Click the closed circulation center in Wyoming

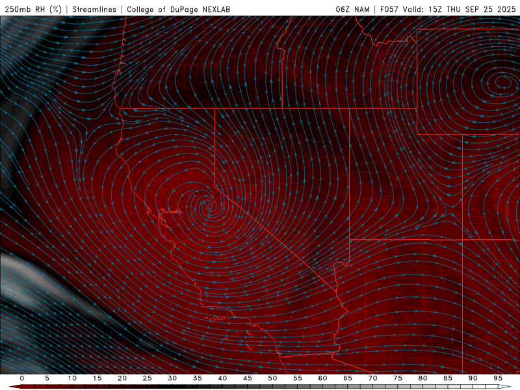[x=503, y=83]
